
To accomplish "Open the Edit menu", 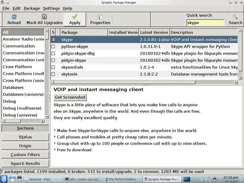I will tap(16, 9).
